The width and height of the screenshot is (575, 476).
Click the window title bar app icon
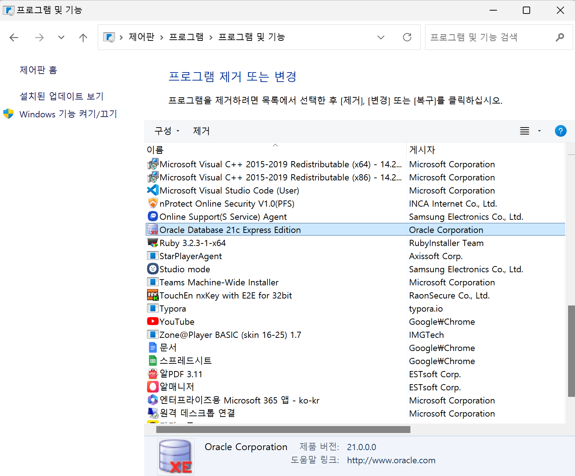(x=9, y=10)
